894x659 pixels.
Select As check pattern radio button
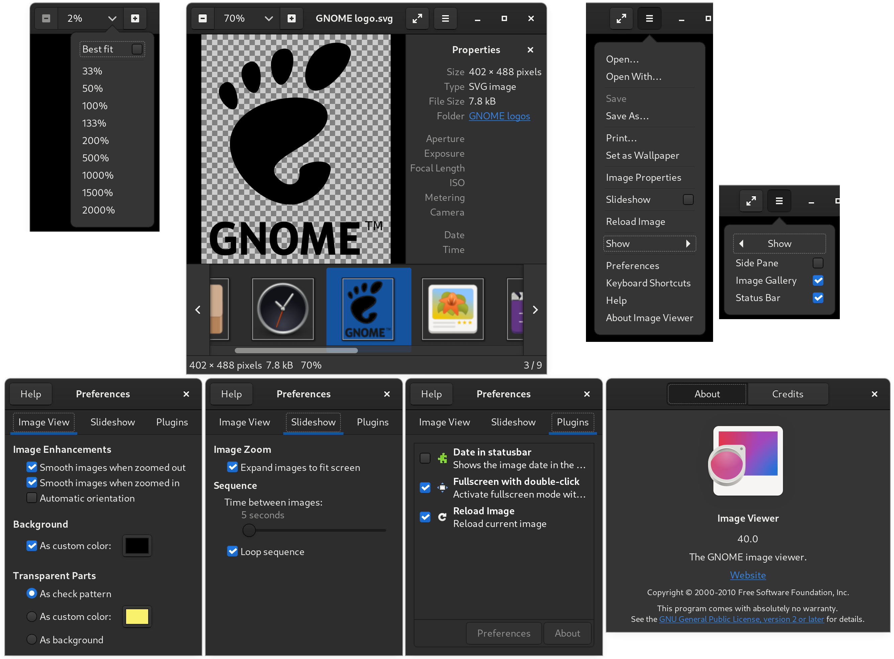click(x=31, y=594)
